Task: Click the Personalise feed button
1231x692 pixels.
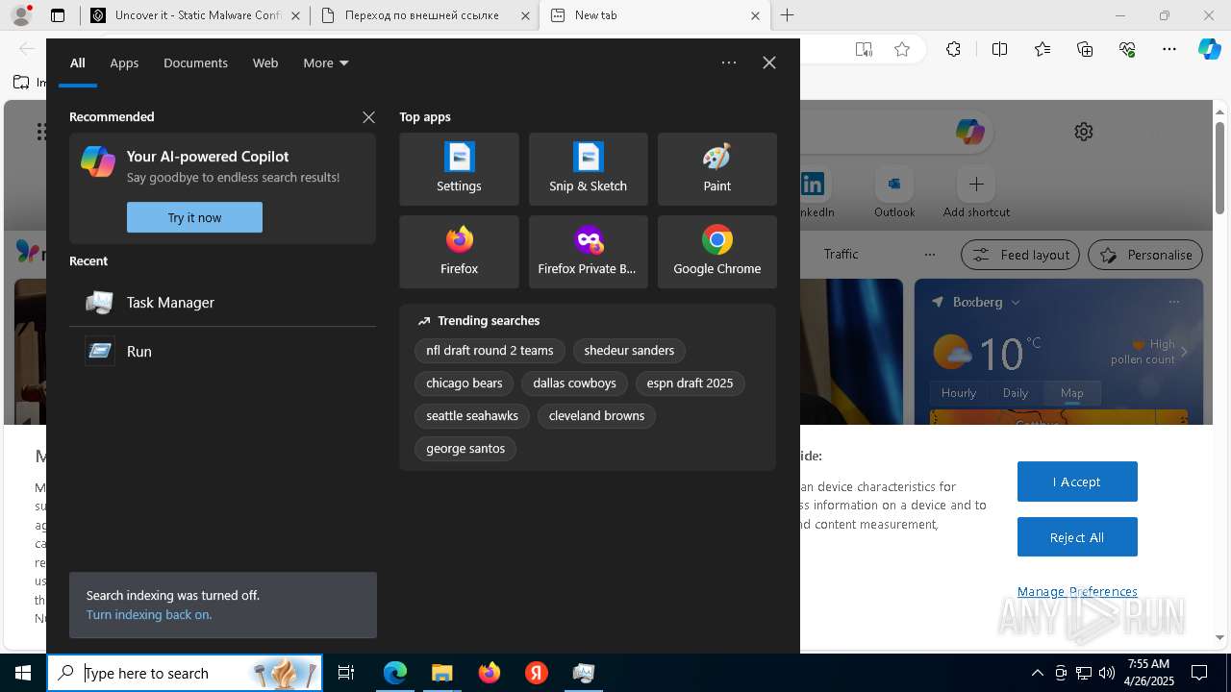Action: tap(1145, 255)
